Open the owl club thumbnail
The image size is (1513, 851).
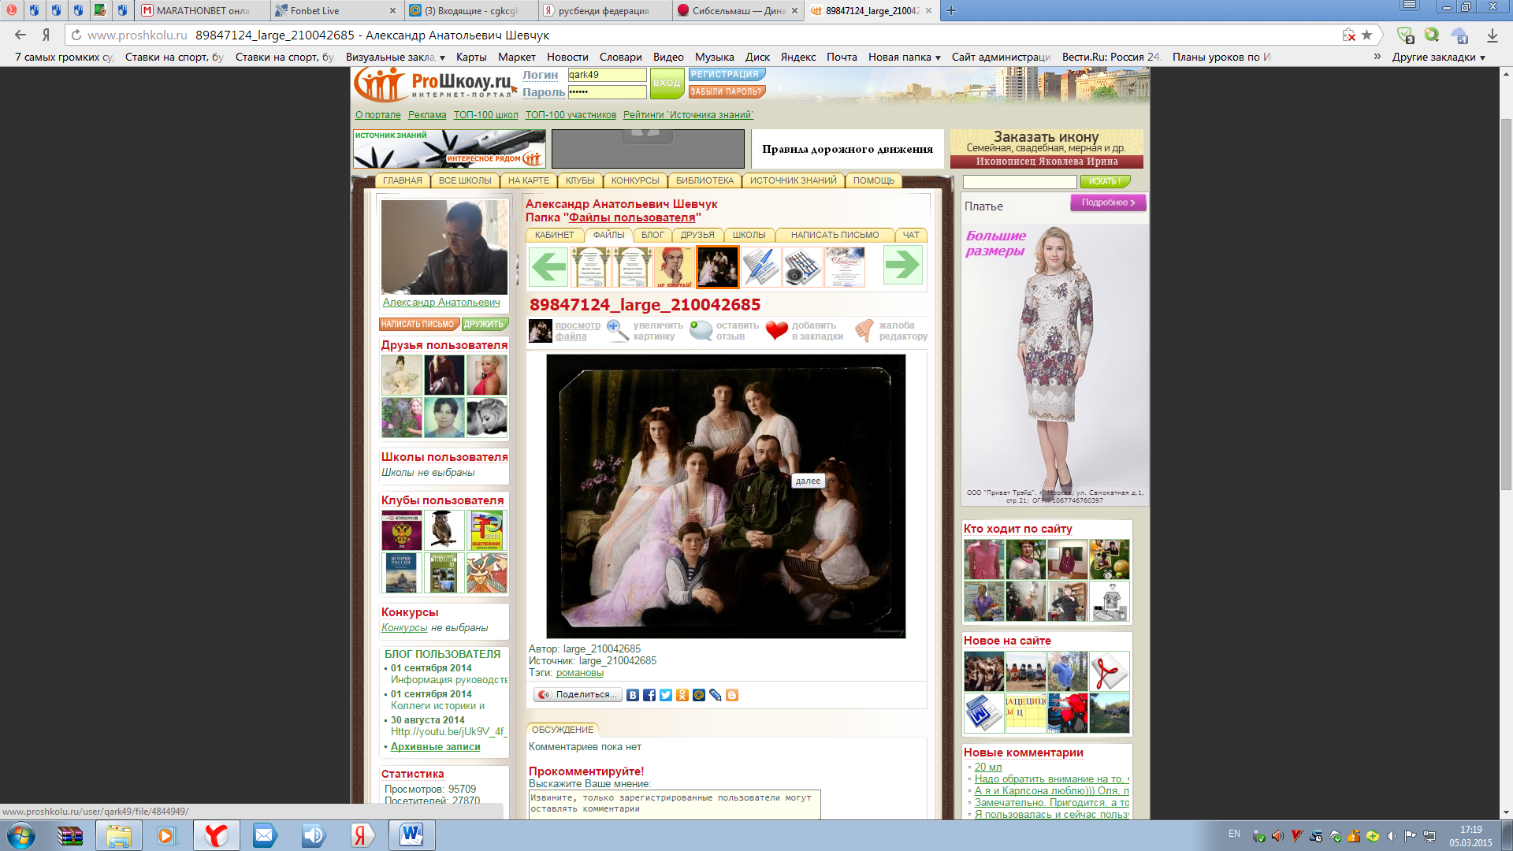[x=444, y=530]
